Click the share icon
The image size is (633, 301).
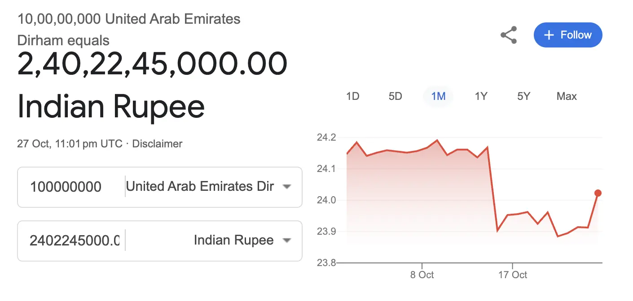pyautogui.click(x=509, y=35)
